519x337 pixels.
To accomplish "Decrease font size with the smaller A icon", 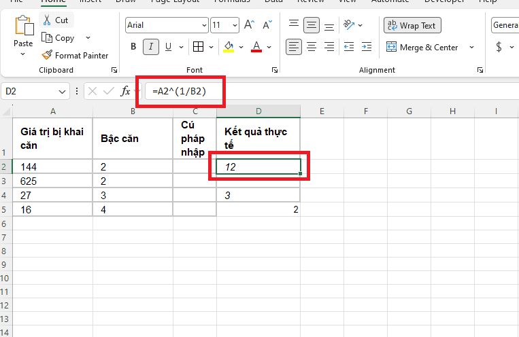I will click(x=267, y=25).
